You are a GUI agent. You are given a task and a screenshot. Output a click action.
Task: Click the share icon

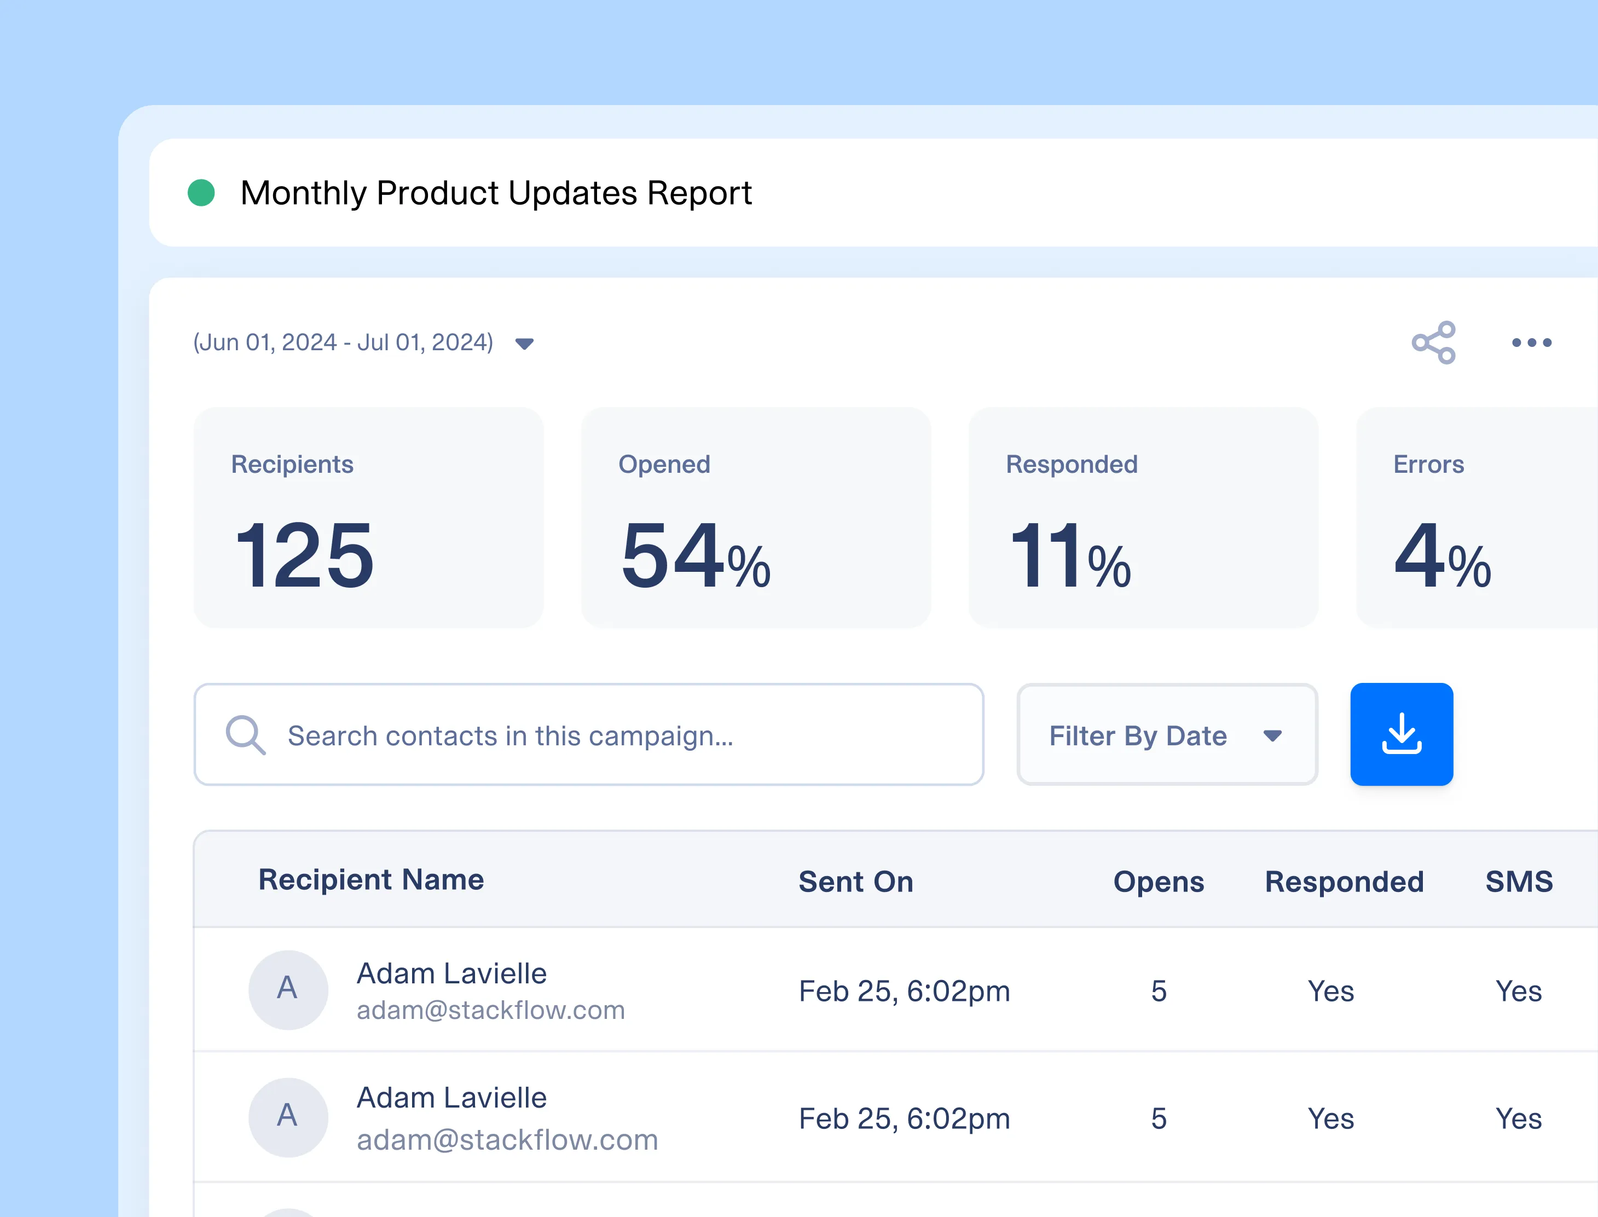click(x=1433, y=343)
